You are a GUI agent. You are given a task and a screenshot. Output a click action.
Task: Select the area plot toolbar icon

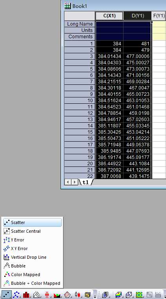point(57,295)
